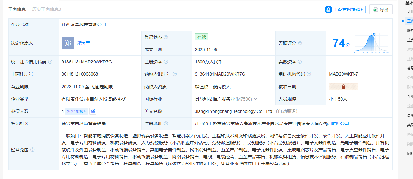This screenshot has height=179, width=413.
Task: Click question mark next to 注册资本
Action: pyautogui.click(x=166, y=62)
